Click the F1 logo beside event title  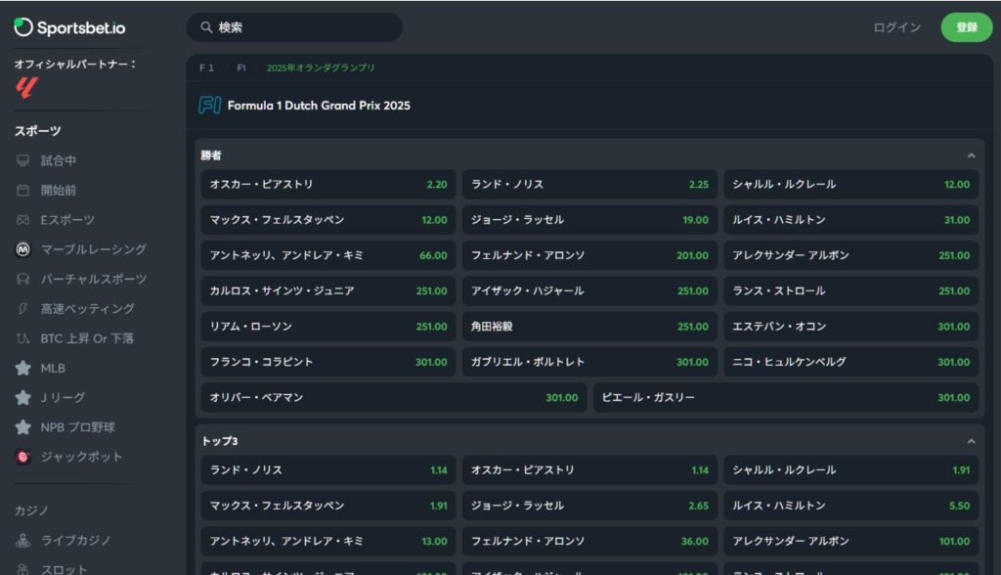[210, 105]
